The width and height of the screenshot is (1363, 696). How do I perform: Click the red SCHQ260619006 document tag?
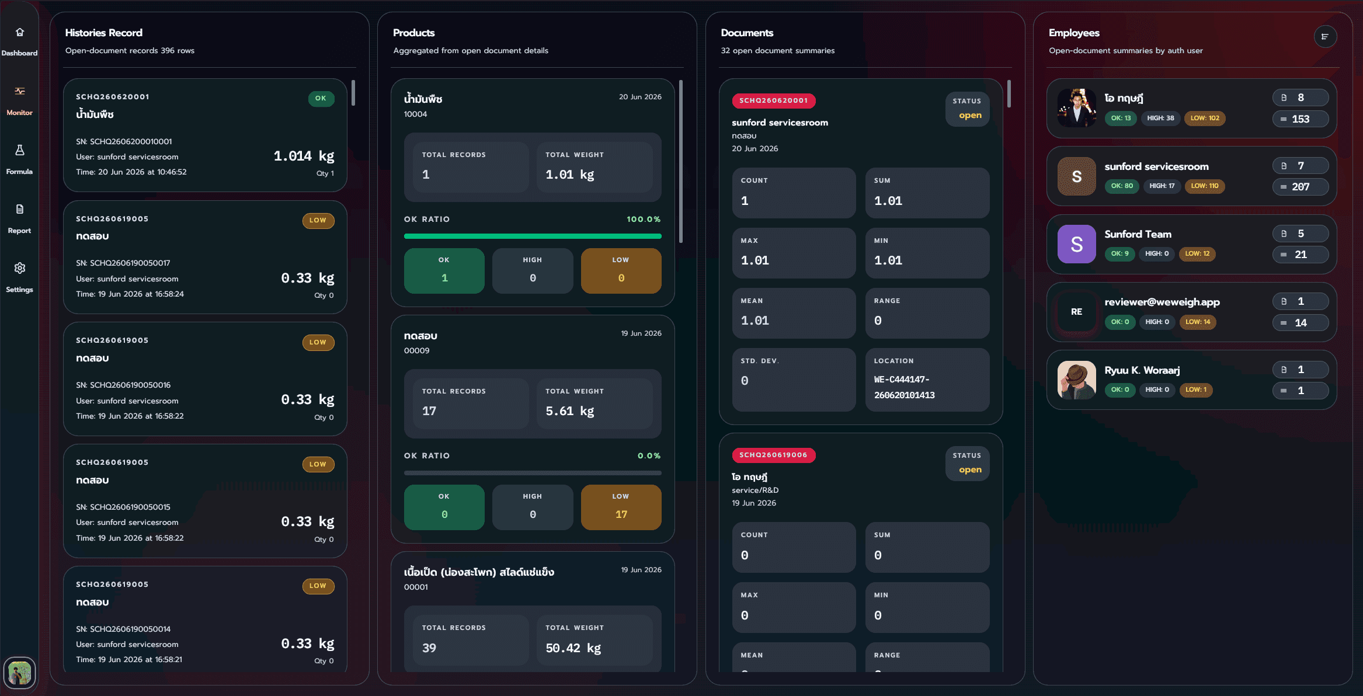coord(774,455)
